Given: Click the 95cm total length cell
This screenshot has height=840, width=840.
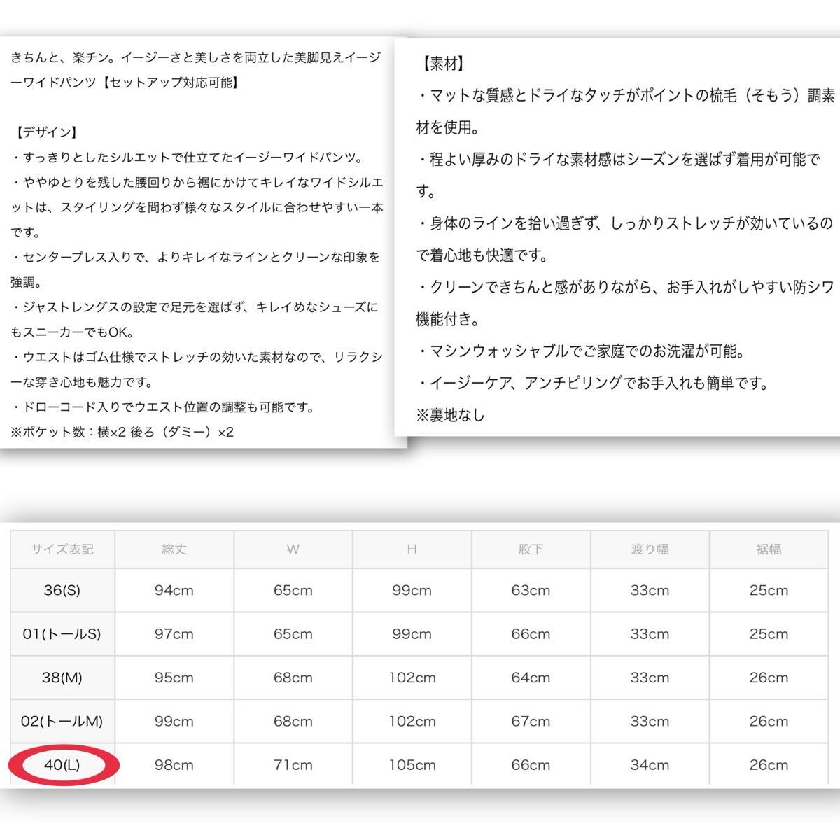Looking at the screenshot, I should pos(174,678).
